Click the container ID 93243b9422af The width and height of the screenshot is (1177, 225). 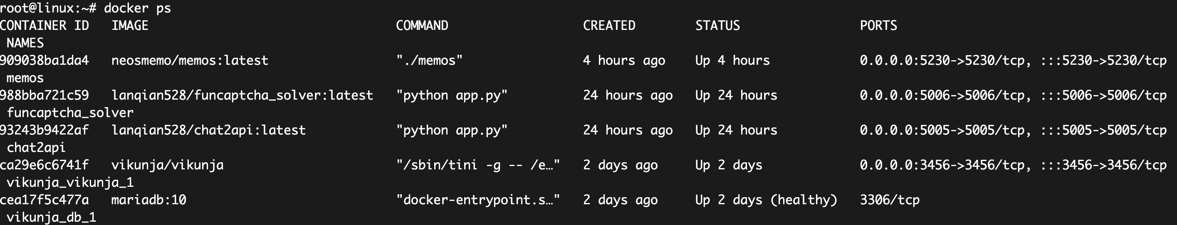(45, 130)
